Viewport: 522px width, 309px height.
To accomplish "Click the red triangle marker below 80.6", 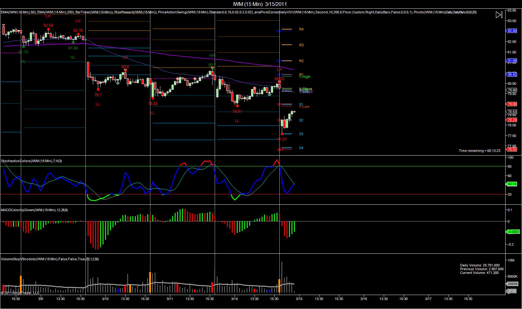I will pyautogui.click(x=125, y=70).
